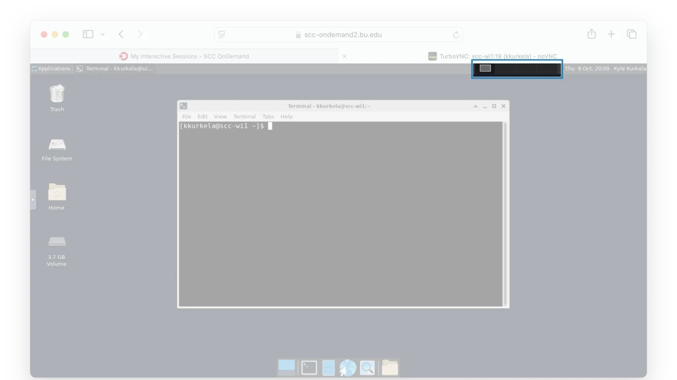Select the active workspace containing the window thumbnail
Image resolution: width=677 pixels, height=380 pixels.
pyautogui.click(x=485, y=69)
